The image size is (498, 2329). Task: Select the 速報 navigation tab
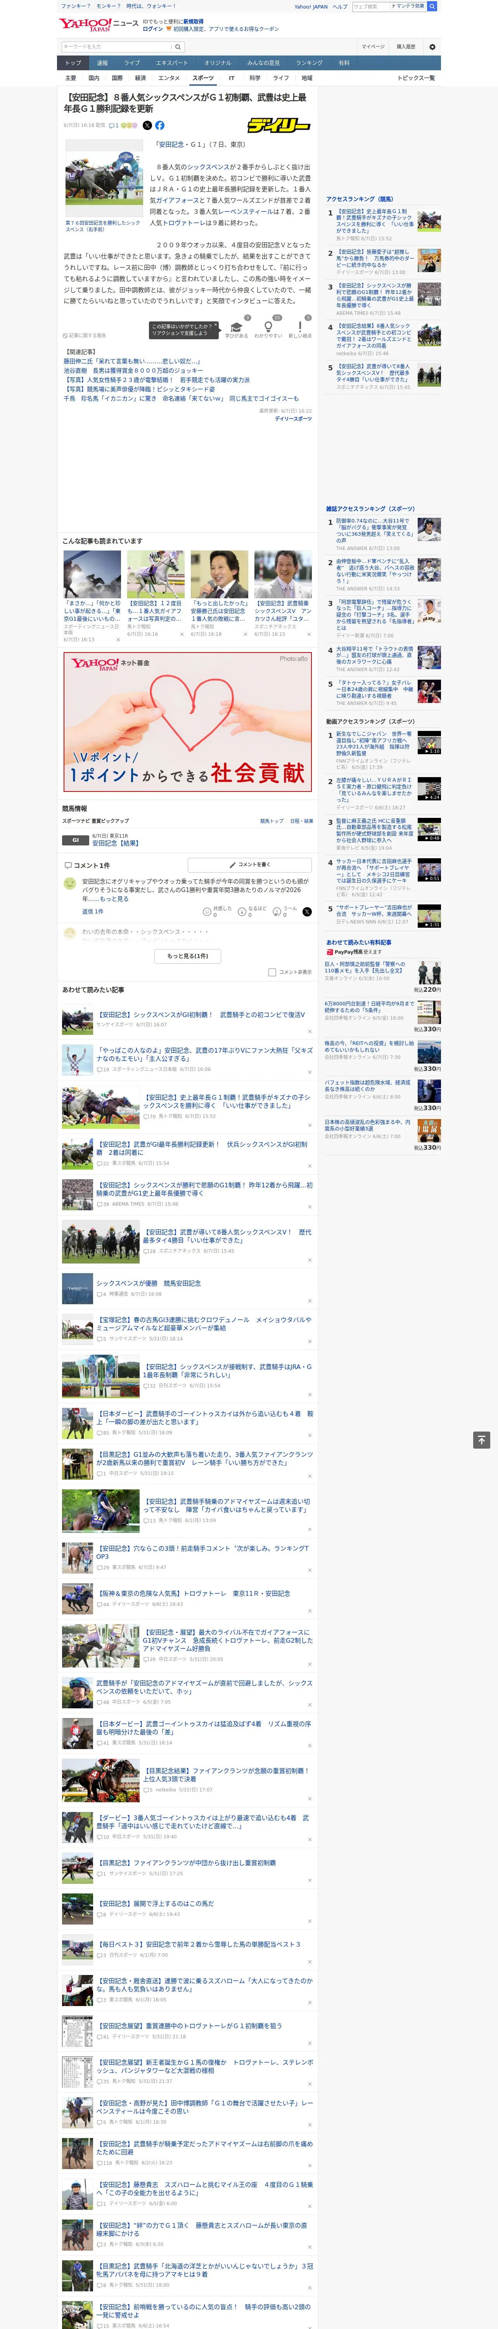point(102,63)
